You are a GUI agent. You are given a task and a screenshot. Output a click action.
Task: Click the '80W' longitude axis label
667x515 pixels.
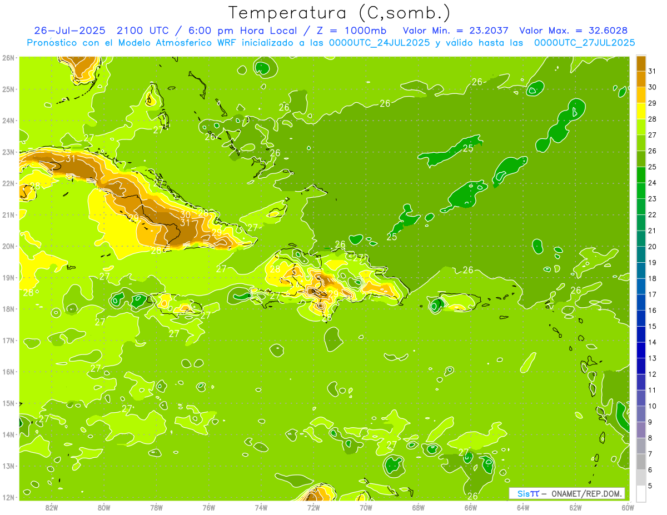(104, 507)
